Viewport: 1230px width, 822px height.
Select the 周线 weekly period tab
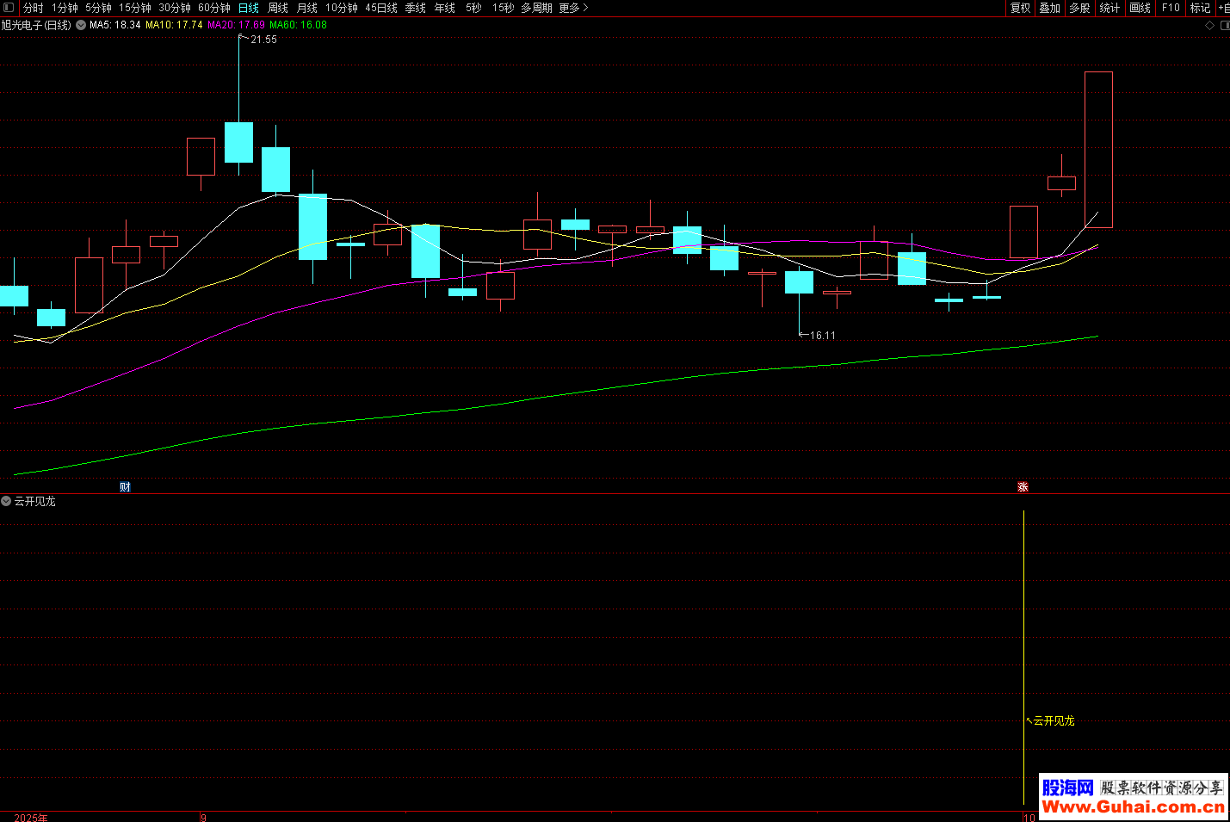tap(277, 8)
